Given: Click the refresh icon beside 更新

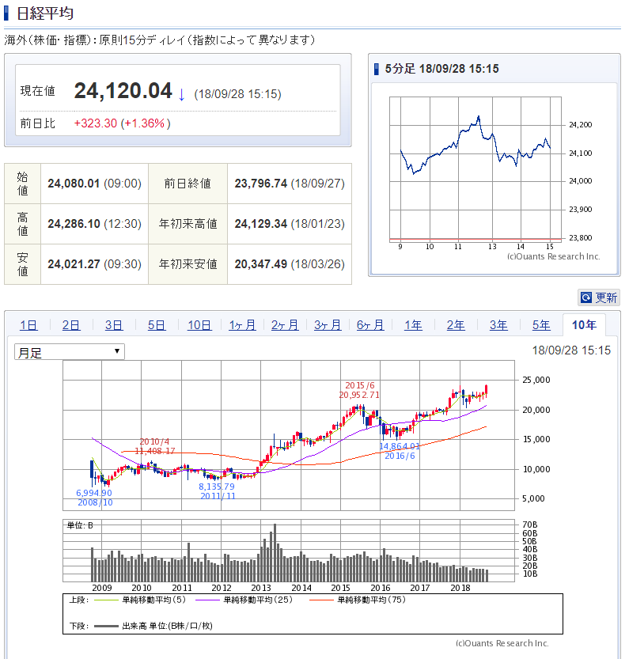Looking at the screenshot, I should [586, 298].
